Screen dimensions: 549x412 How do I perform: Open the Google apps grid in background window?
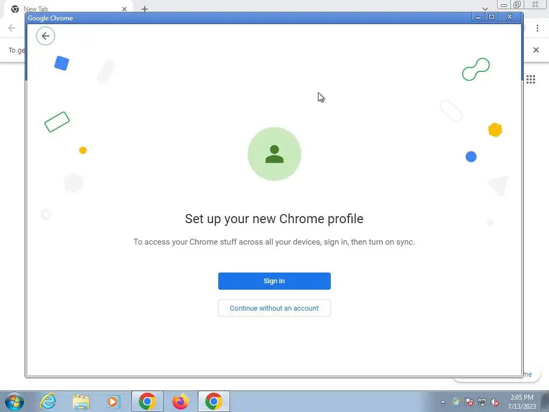tap(530, 79)
